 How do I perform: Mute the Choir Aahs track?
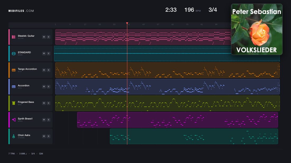[x=44, y=136]
